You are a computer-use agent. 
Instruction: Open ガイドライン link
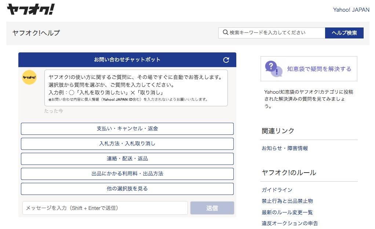tap(277, 190)
